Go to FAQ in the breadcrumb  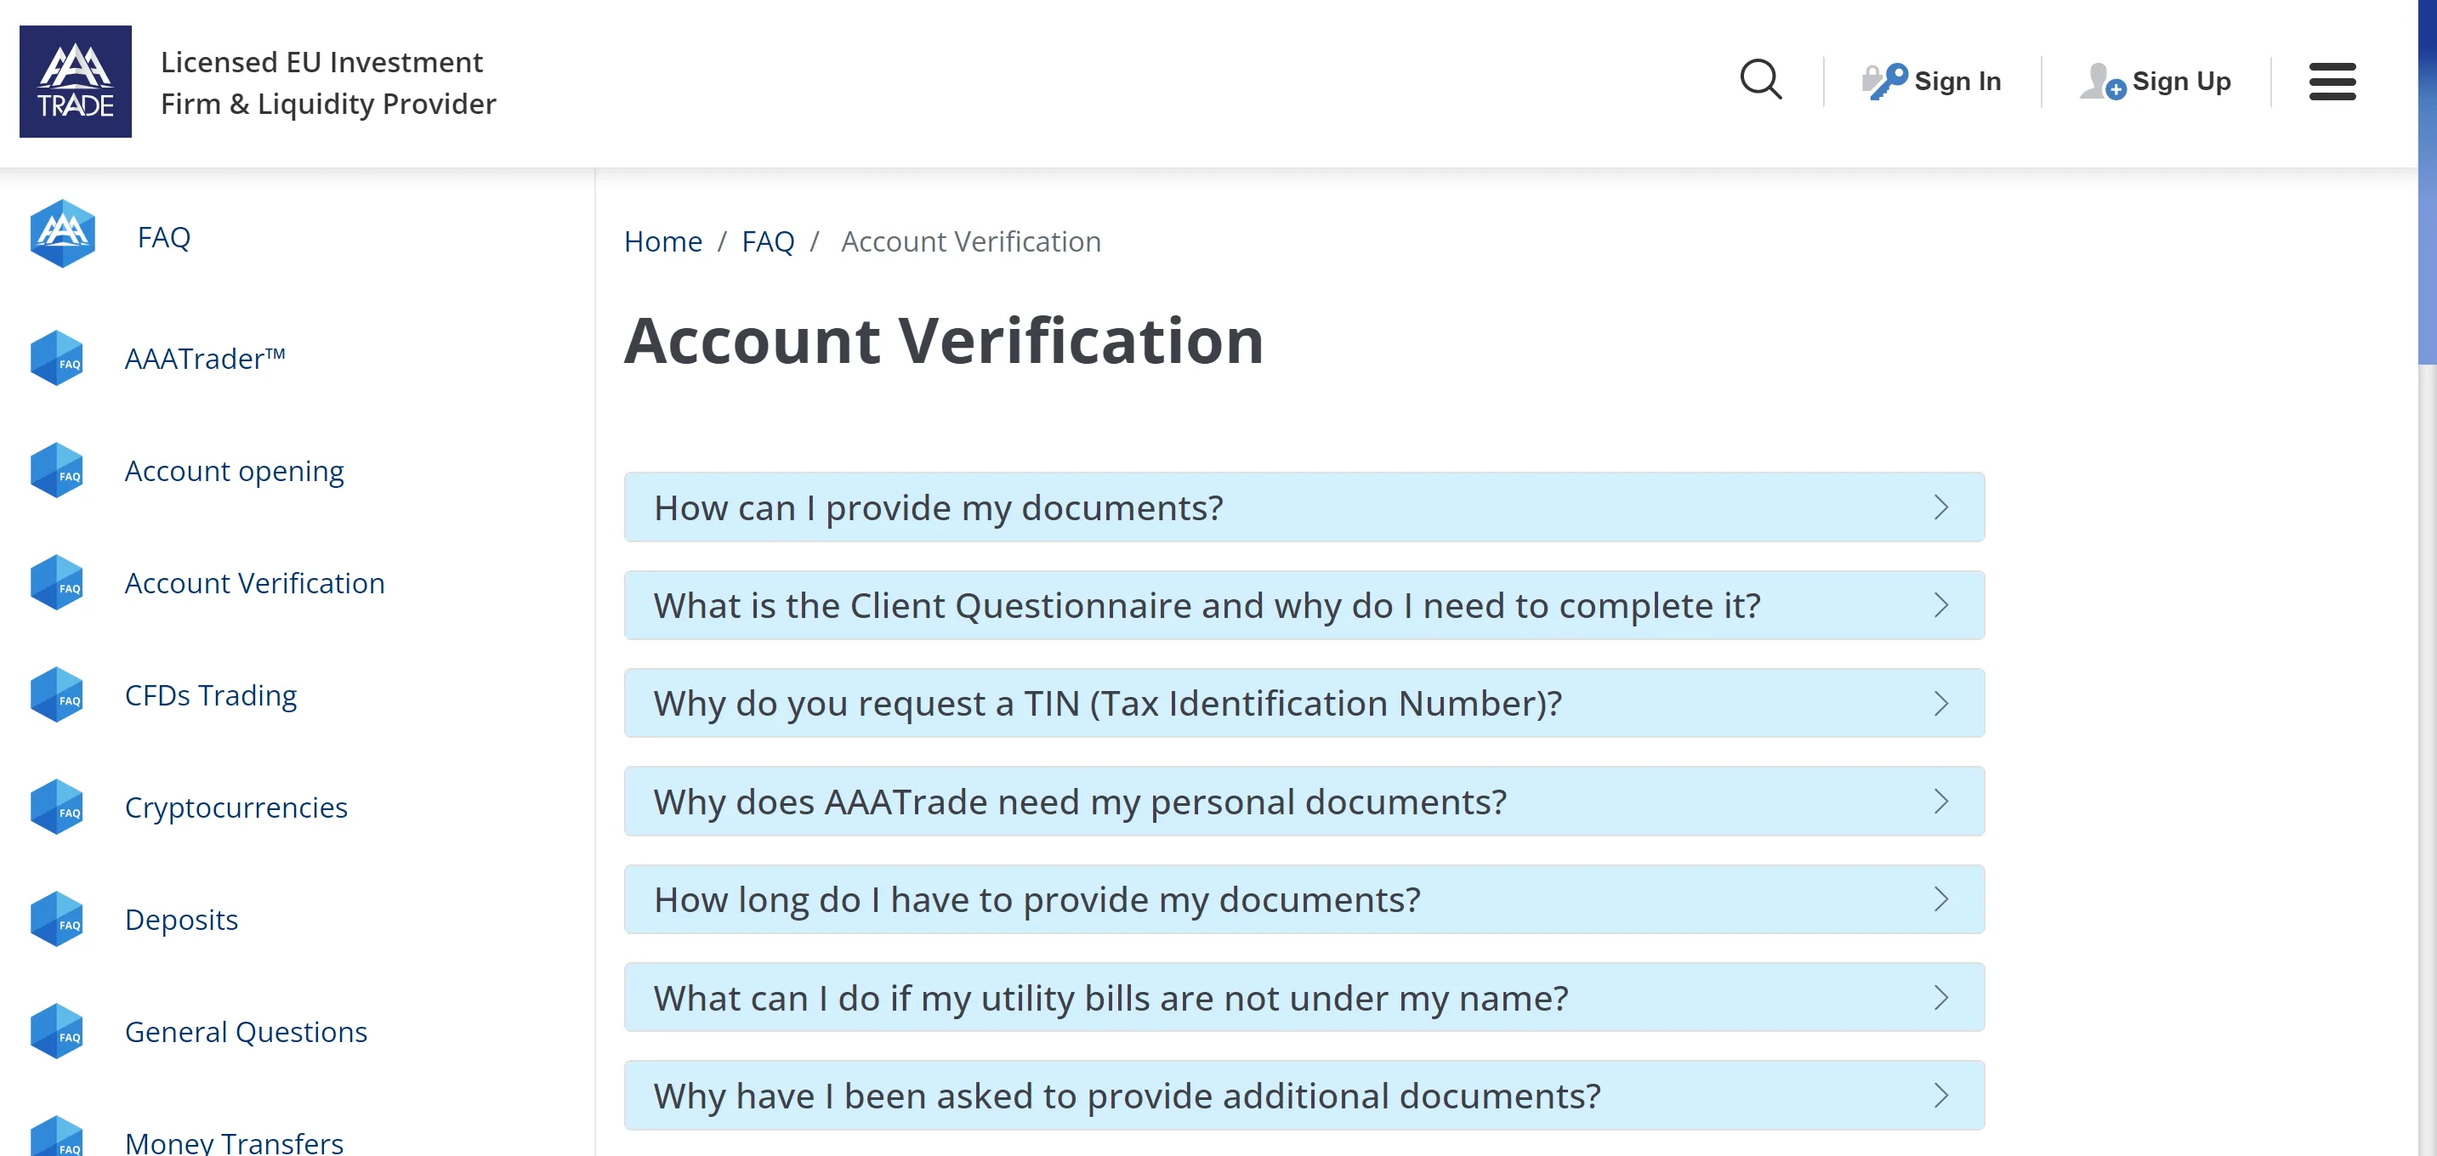pyautogui.click(x=767, y=241)
